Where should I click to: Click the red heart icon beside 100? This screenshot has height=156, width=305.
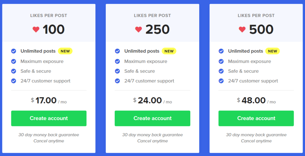(36, 29)
